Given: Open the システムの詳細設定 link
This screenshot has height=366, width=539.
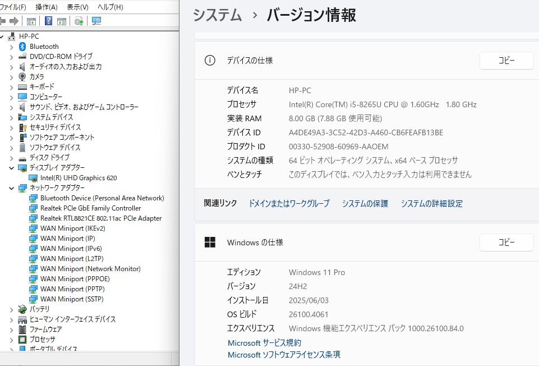Looking at the screenshot, I should [432, 204].
